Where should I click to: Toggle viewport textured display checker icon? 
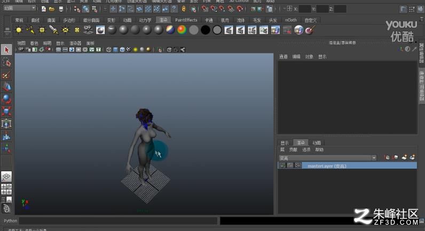click(129, 50)
